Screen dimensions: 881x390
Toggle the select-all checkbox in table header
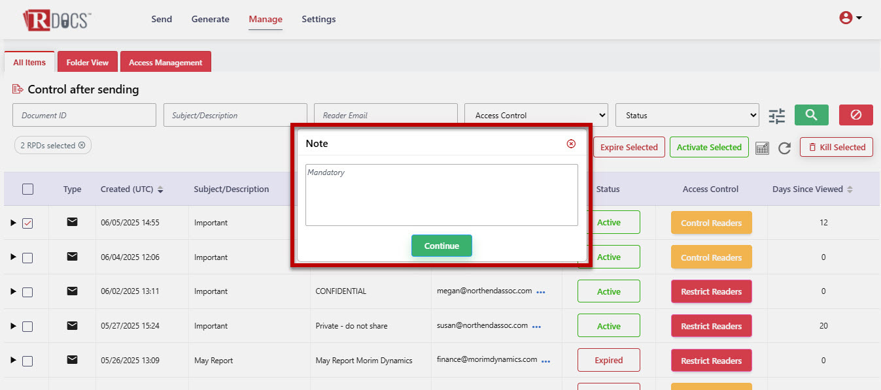tap(27, 189)
